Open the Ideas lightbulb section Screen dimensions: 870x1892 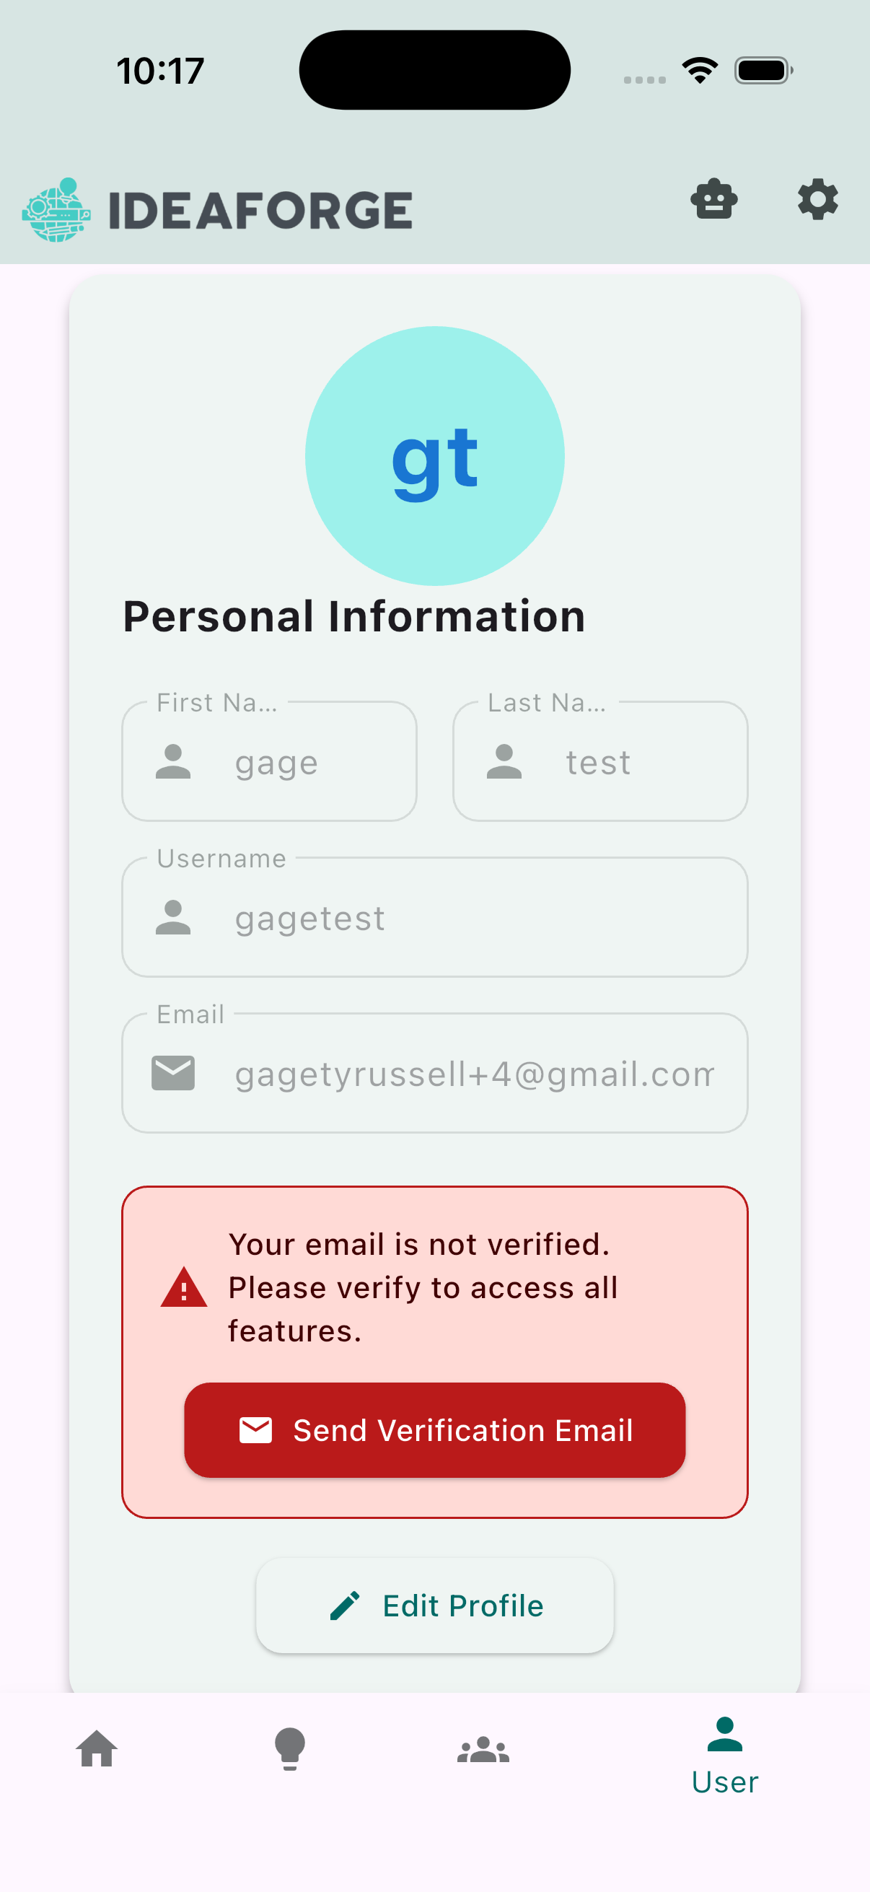pyautogui.click(x=291, y=1749)
